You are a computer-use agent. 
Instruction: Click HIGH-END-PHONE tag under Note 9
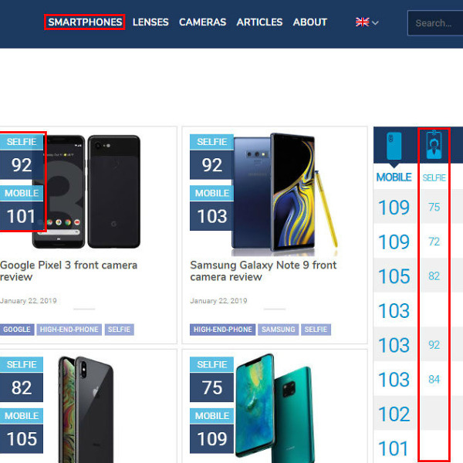[x=223, y=330]
